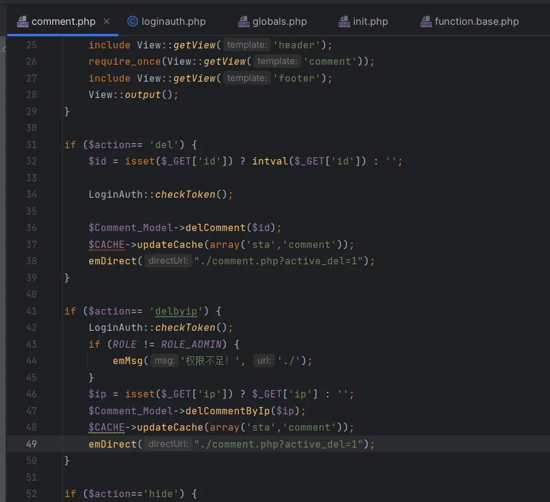This screenshot has height=502, width=550.
Task: Click the class icon on loginauth.php tab
Action: tap(133, 21)
